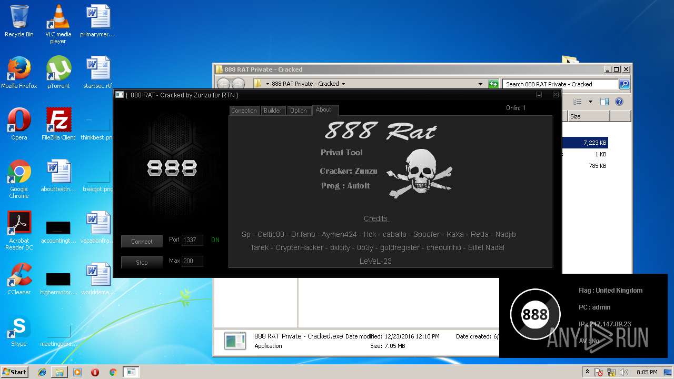Select the µTorrent desktop shortcut
The height and width of the screenshot is (379, 674).
coord(58,73)
